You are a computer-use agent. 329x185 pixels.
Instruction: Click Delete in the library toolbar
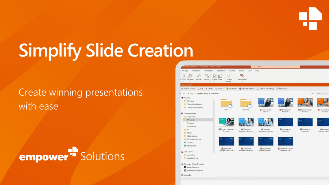click(x=209, y=89)
